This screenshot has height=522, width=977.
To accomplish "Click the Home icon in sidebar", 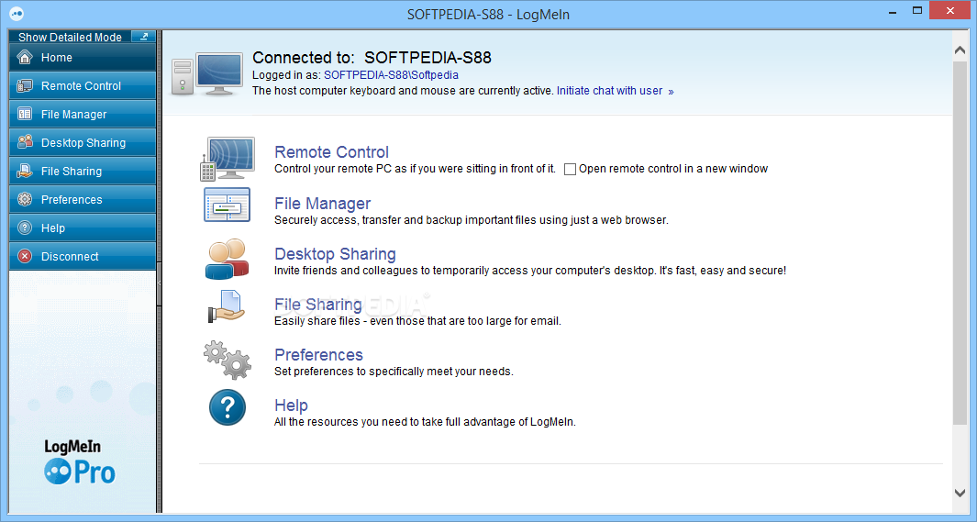I will click(x=25, y=57).
